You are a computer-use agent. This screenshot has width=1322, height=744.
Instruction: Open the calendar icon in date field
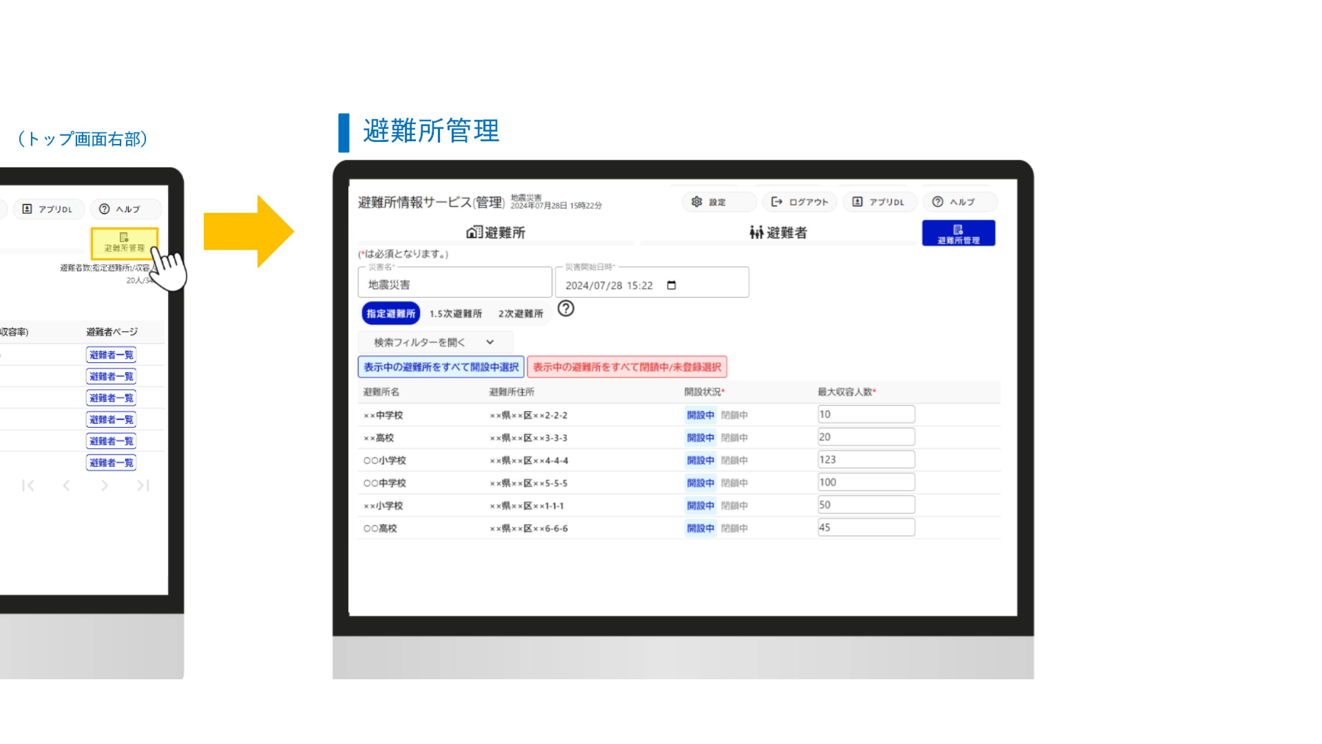[x=671, y=285]
